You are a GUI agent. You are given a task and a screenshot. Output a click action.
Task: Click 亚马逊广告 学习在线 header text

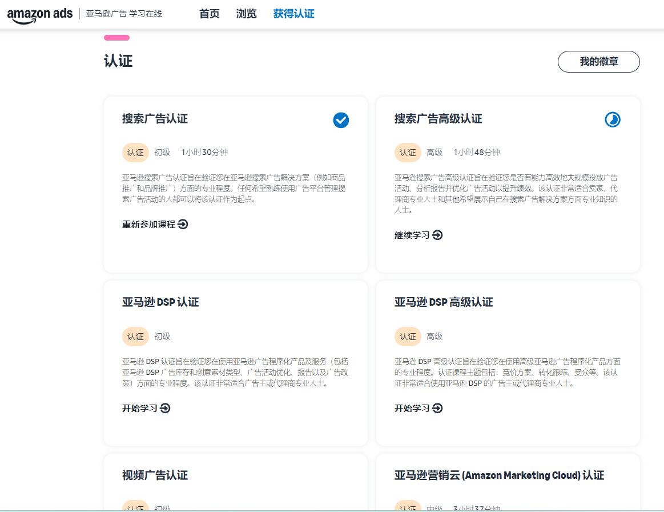coord(124,14)
